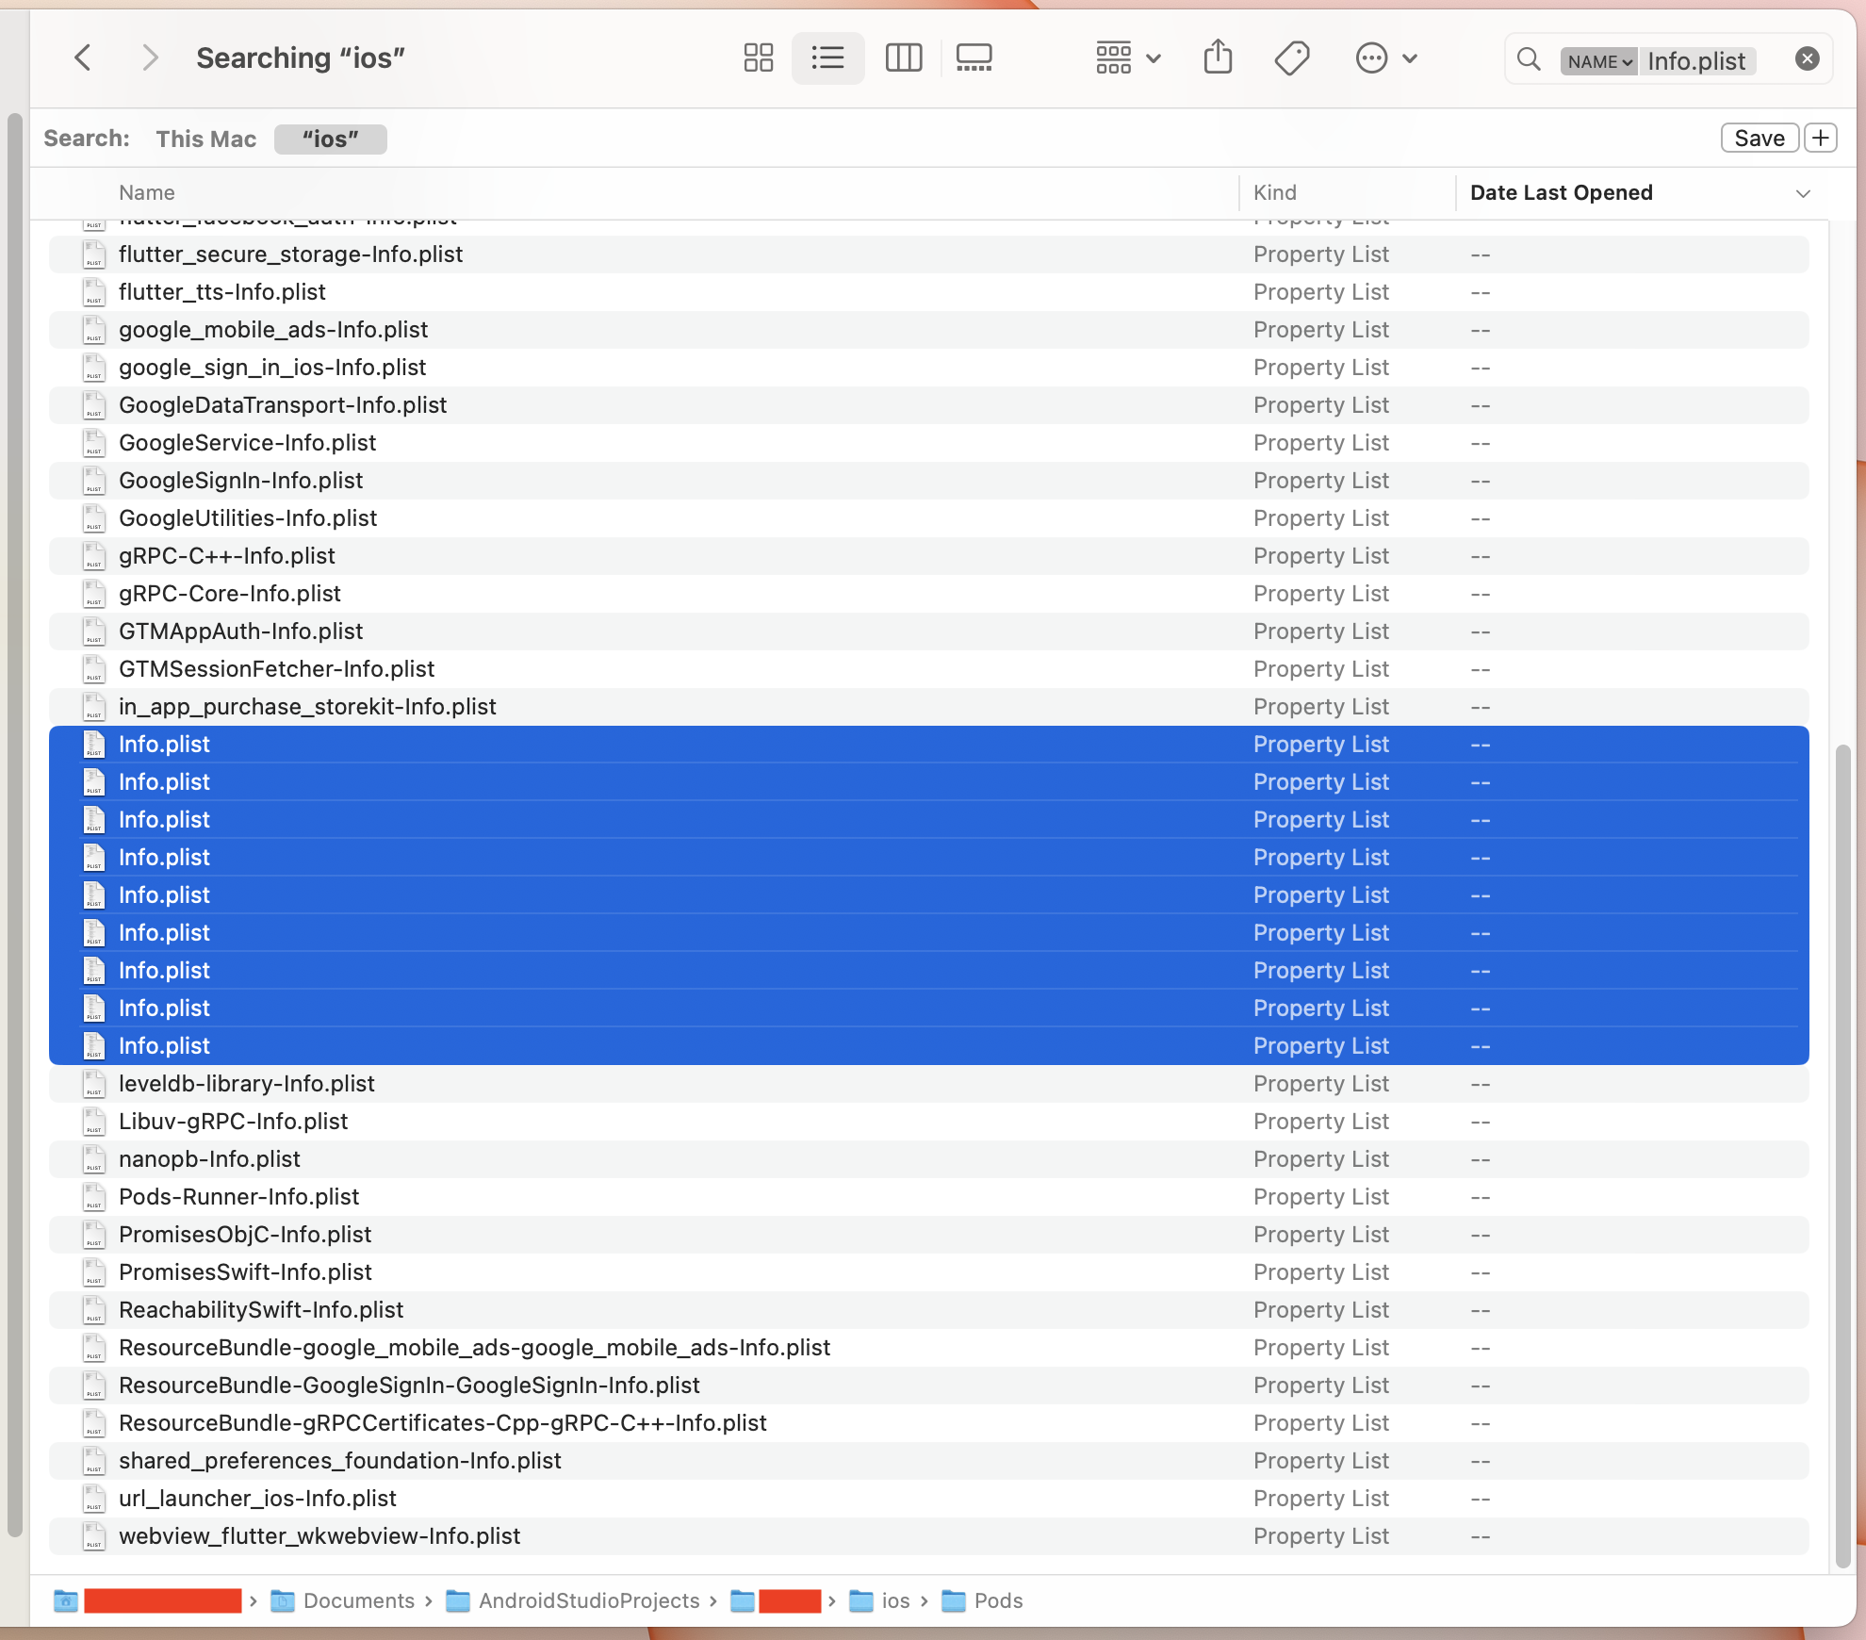Click the Share icon in toolbar

click(1218, 58)
